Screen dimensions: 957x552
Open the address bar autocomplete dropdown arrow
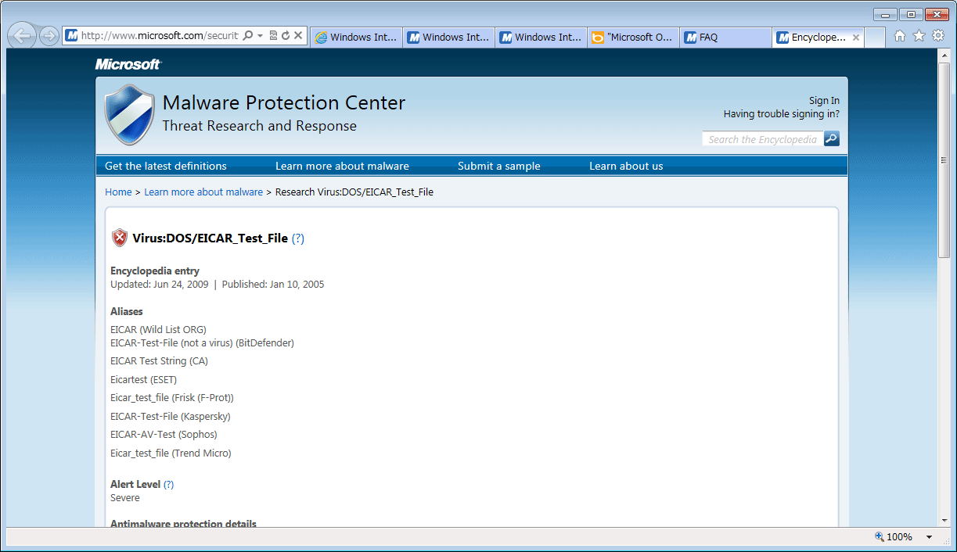coord(260,36)
